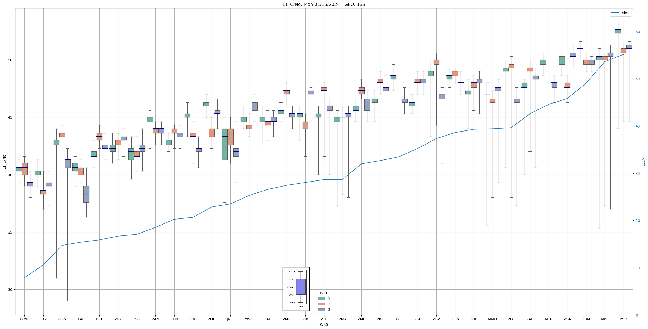
Task: Click the ZKC station label
Action: (x=380, y=319)
